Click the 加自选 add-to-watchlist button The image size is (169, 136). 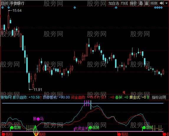[114, 4]
